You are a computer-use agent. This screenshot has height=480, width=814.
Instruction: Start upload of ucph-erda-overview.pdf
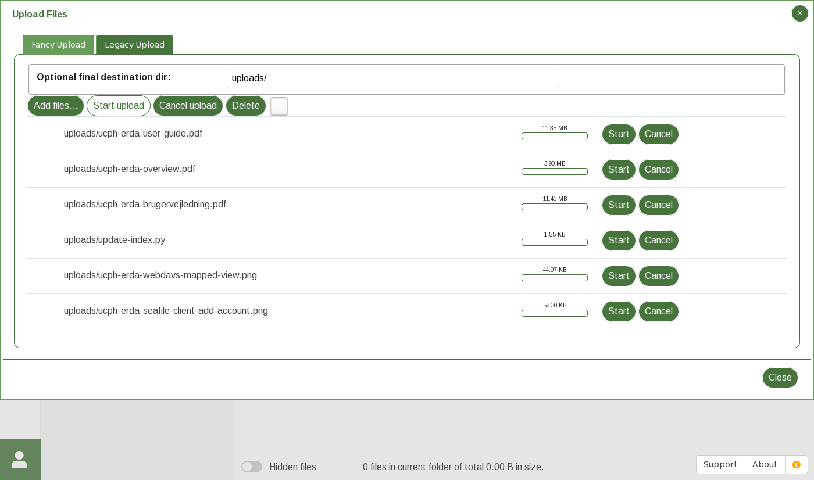619,170
